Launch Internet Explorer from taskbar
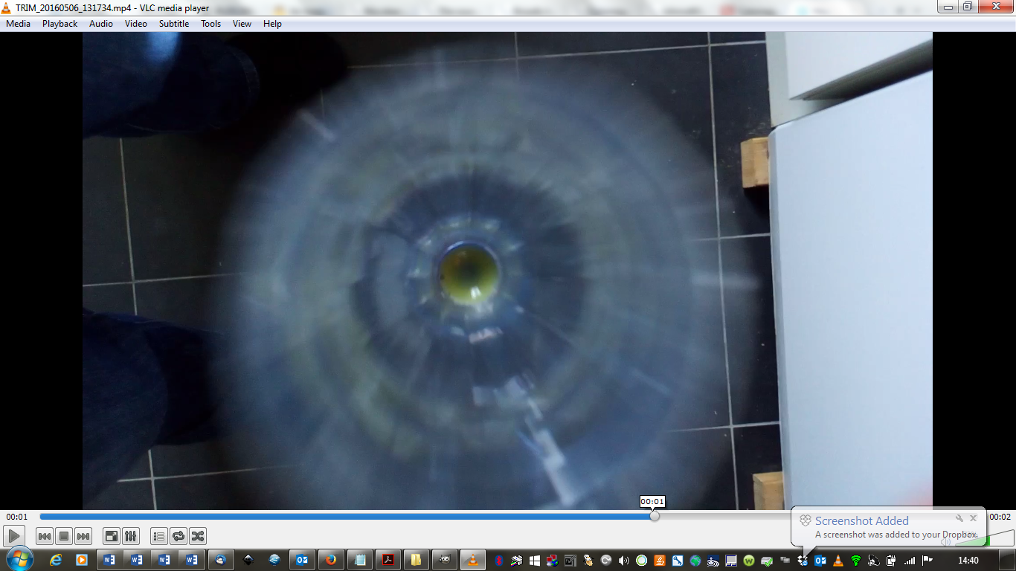Viewport: 1016px width, 571px height. (x=56, y=559)
